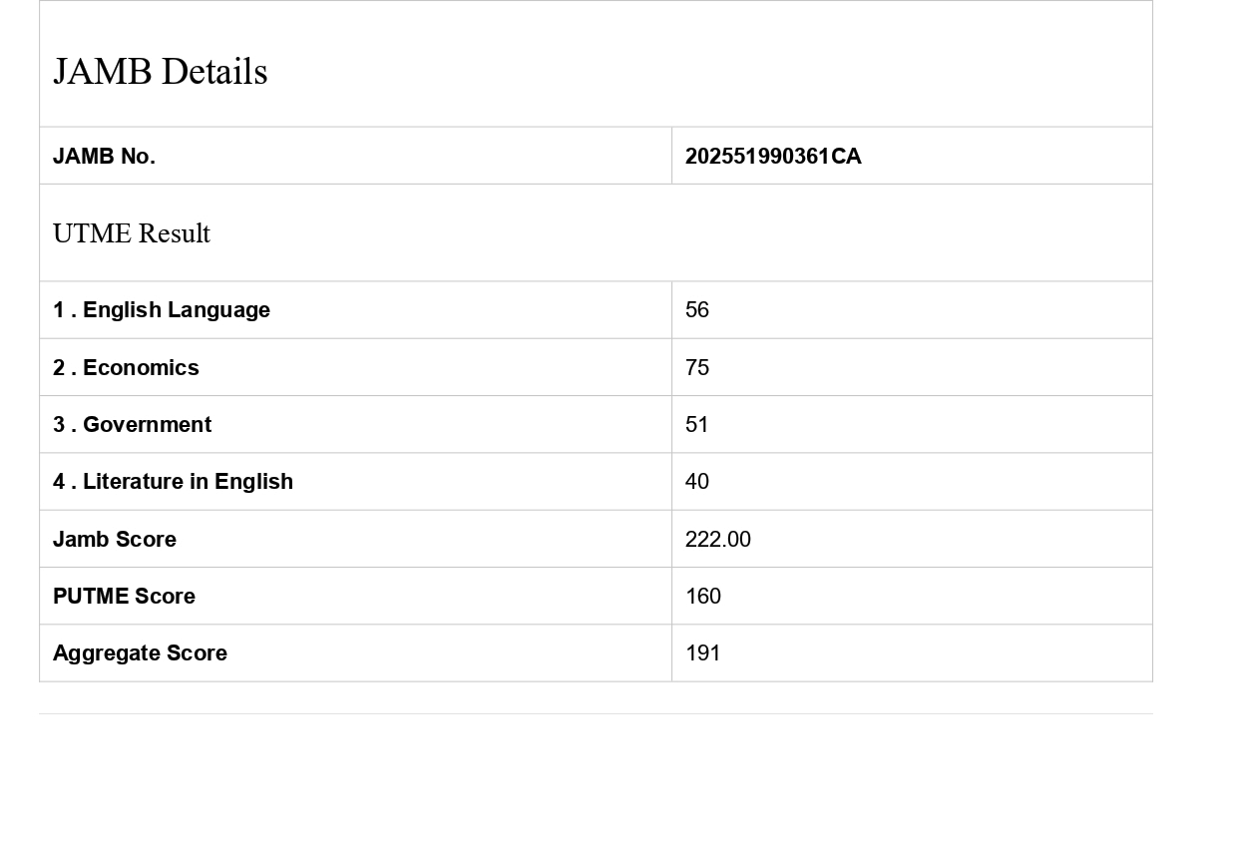Click the Literature in English score 40
This screenshot has height=857, width=1239.
pyautogui.click(x=697, y=482)
